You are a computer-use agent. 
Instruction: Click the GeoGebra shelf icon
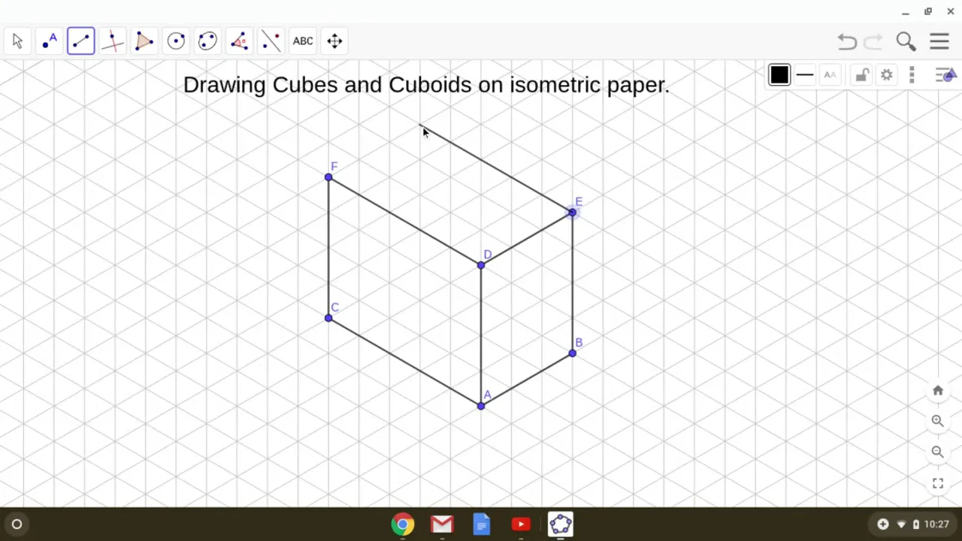click(x=561, y=524)
